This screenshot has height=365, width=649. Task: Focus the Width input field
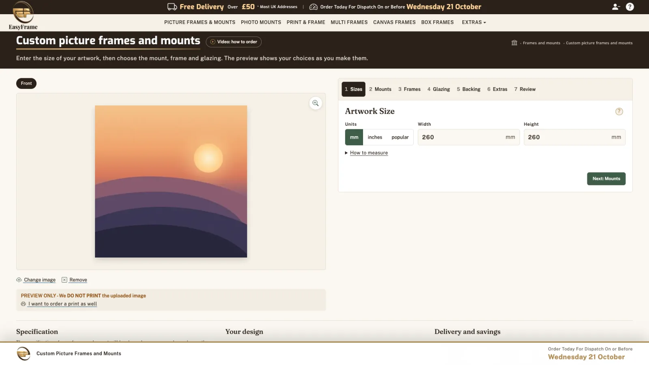468,137
